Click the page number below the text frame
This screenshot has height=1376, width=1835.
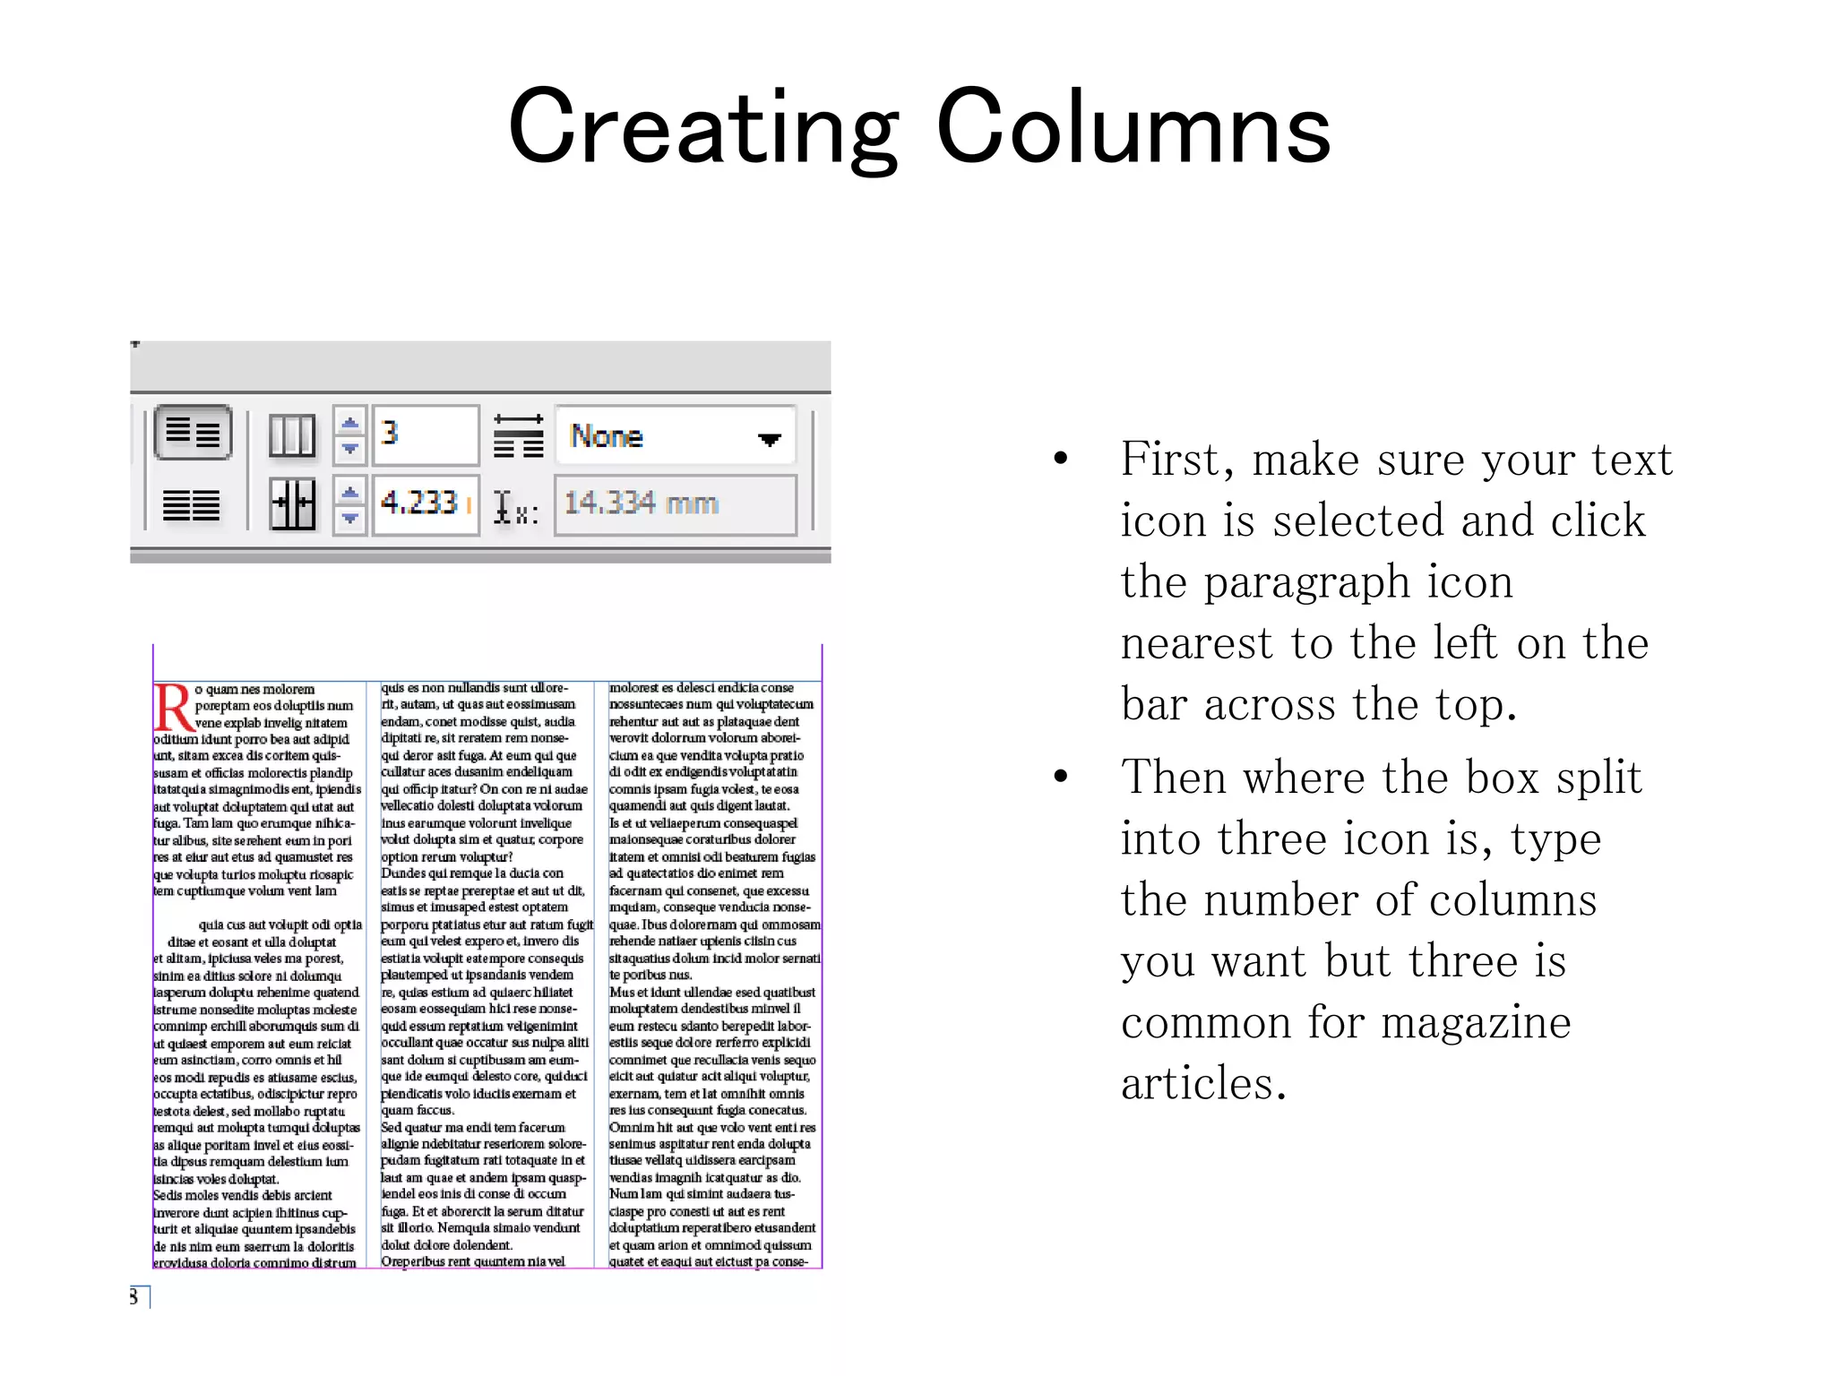coord(134,1296)
